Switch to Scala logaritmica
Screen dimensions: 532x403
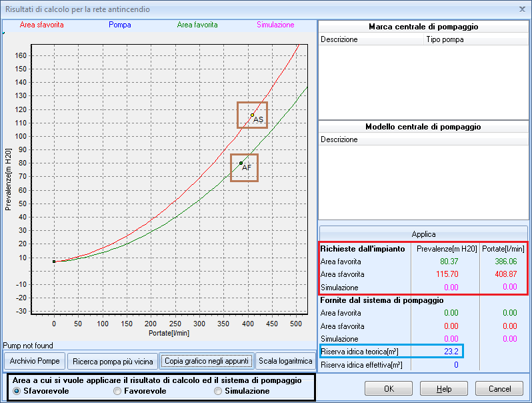coord(285,361)
